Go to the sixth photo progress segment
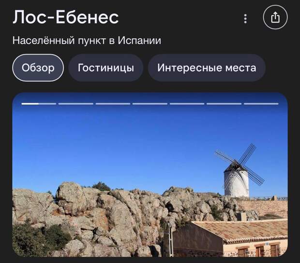Image resolution: width=300 pixels, height=263 pixels. [224, 104]
